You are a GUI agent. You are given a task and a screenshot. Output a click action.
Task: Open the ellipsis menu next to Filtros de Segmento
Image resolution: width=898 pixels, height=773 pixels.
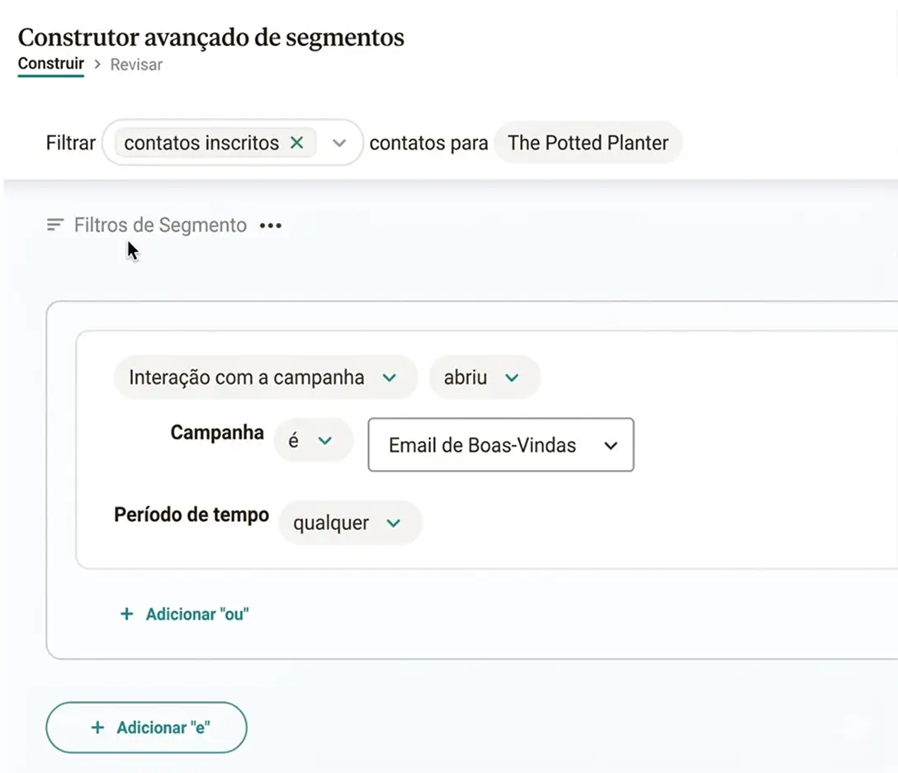271,225
